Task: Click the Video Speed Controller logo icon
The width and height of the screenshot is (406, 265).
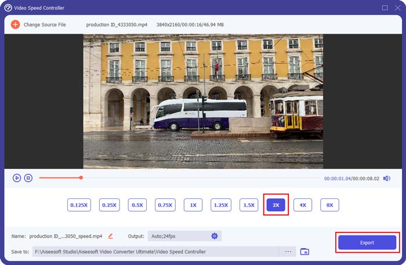Action: 8,8
